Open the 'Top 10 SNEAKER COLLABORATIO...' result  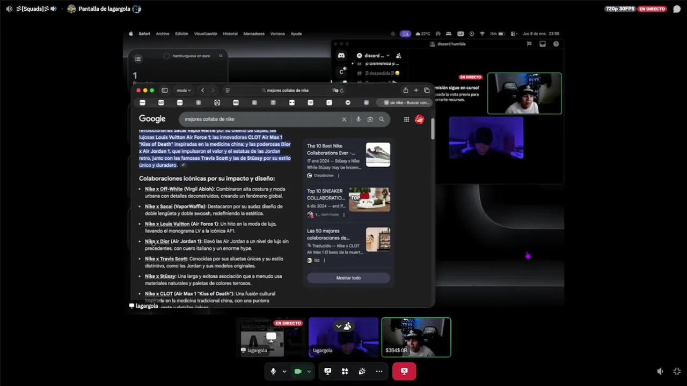click(326, 195)
